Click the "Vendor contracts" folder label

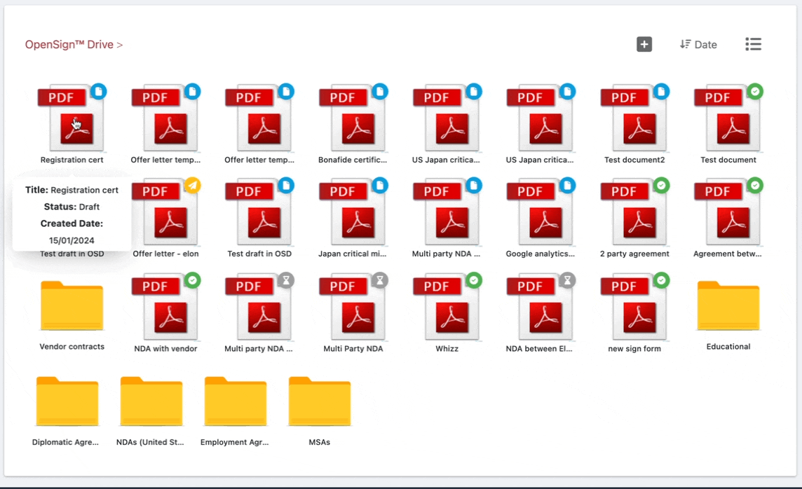pyautogui.click(x=72, y=347)
